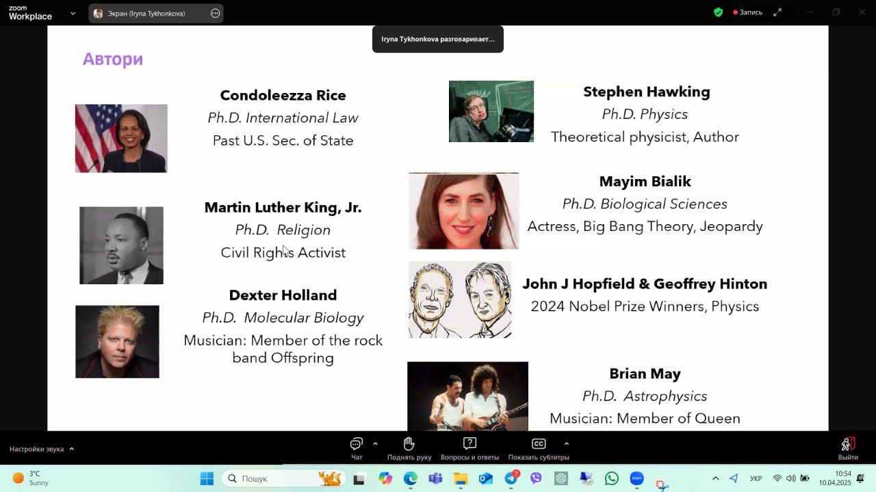Show closed captions in the meeting
Screen dimensions: 876x492
pos(539,448)
